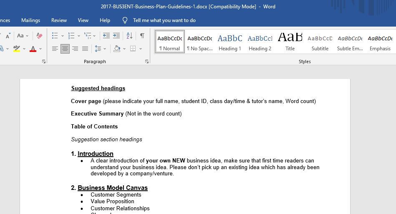The height and width of the screenshot is (214, 396).
Task: Justify paragraph text
Action: tap(85, 49)
